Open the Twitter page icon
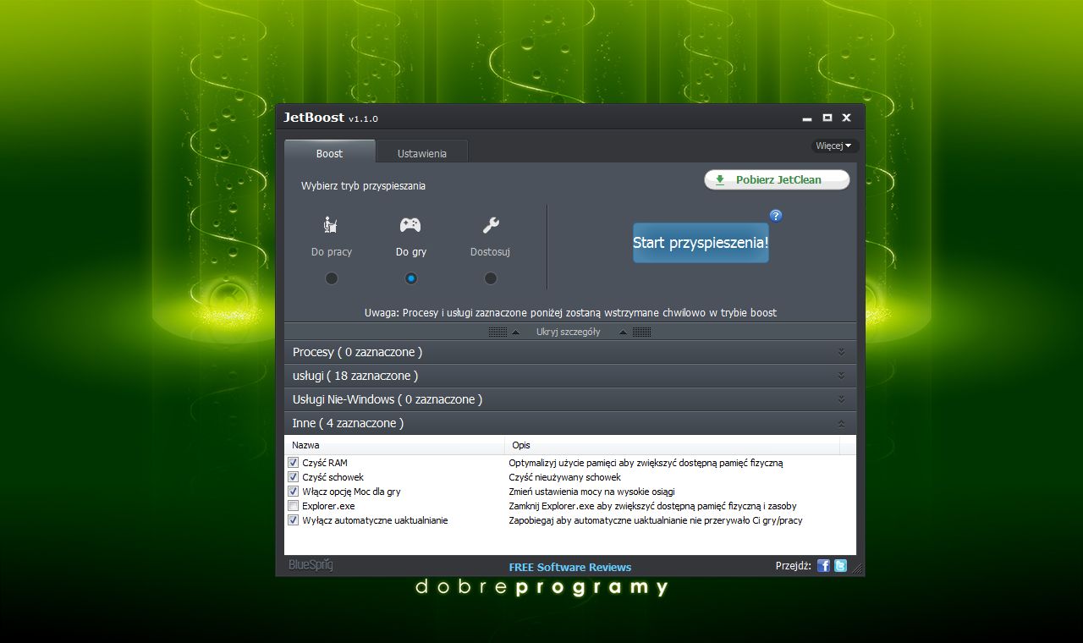This screenshot has height=643, width=1083. pyautogui.click(x=840, y=566)
